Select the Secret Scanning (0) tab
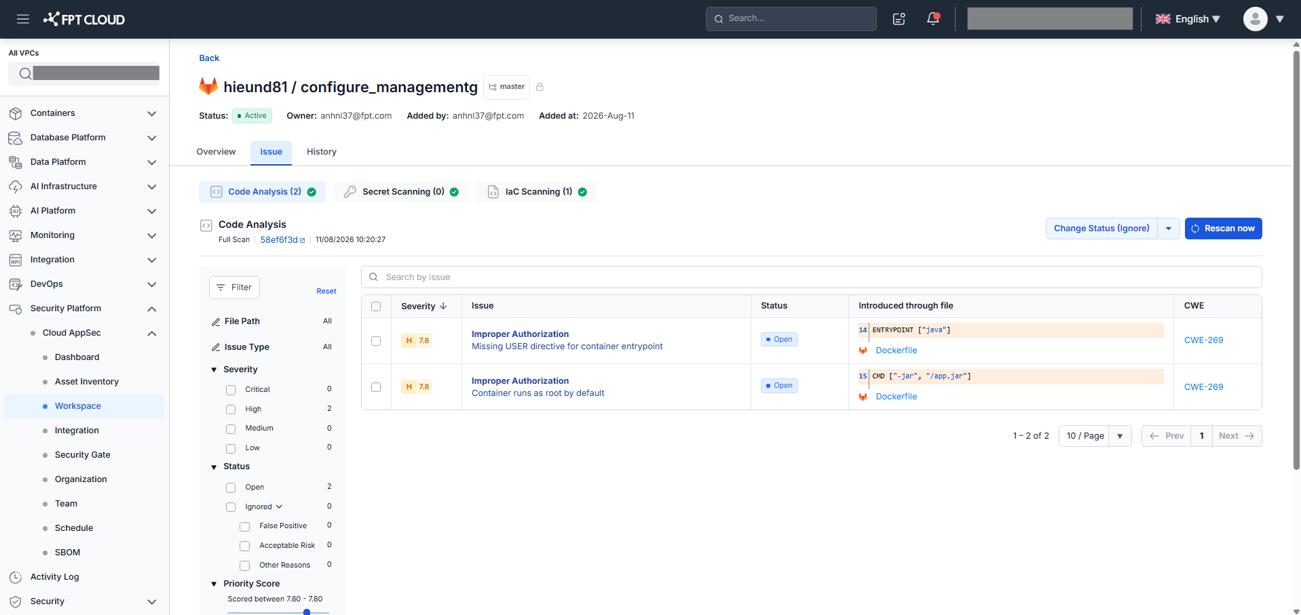This screenshot has height=615, width=1301. 400,192
